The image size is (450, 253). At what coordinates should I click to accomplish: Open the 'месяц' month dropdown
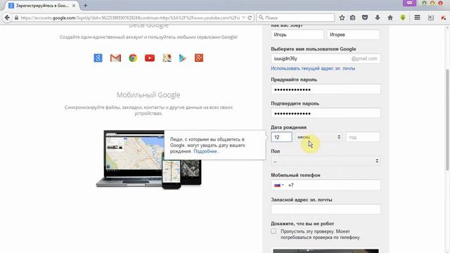[x=319, y=137]
